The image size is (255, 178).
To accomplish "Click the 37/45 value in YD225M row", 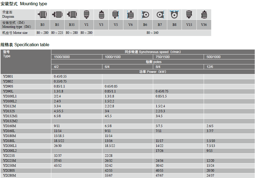I will 58,161.
